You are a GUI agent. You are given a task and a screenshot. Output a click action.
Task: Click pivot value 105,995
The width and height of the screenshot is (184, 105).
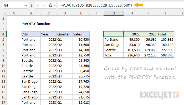click(165, 39)
